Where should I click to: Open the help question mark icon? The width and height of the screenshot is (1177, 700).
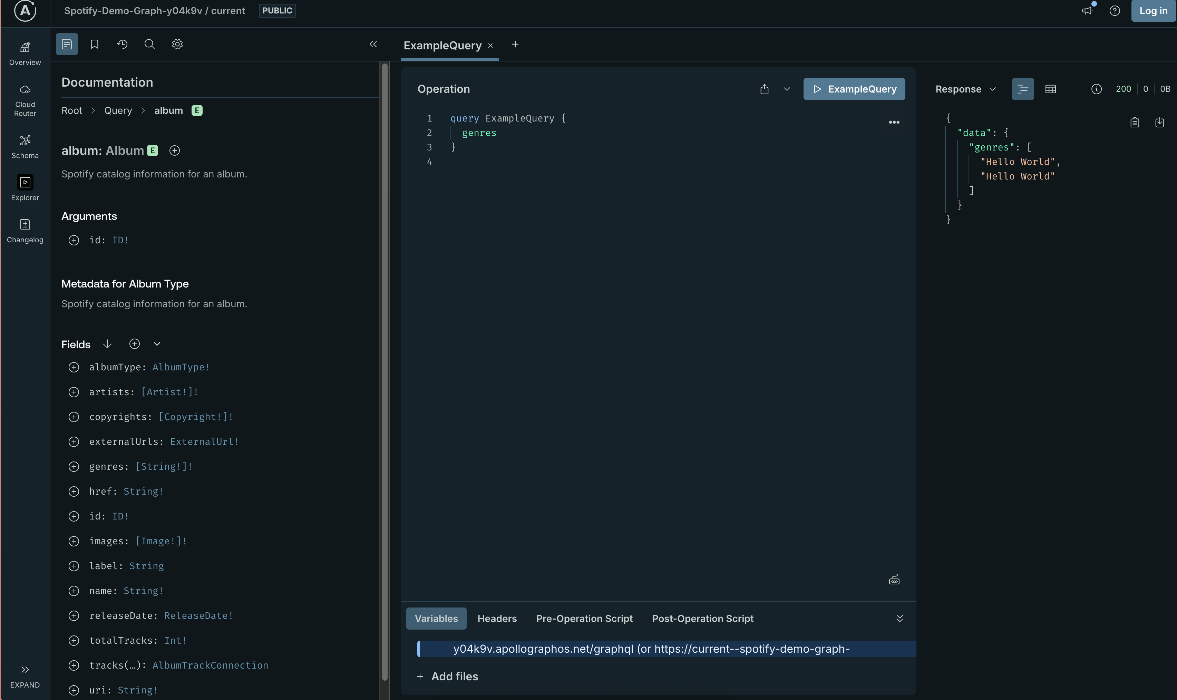[x=1115, y=10]
